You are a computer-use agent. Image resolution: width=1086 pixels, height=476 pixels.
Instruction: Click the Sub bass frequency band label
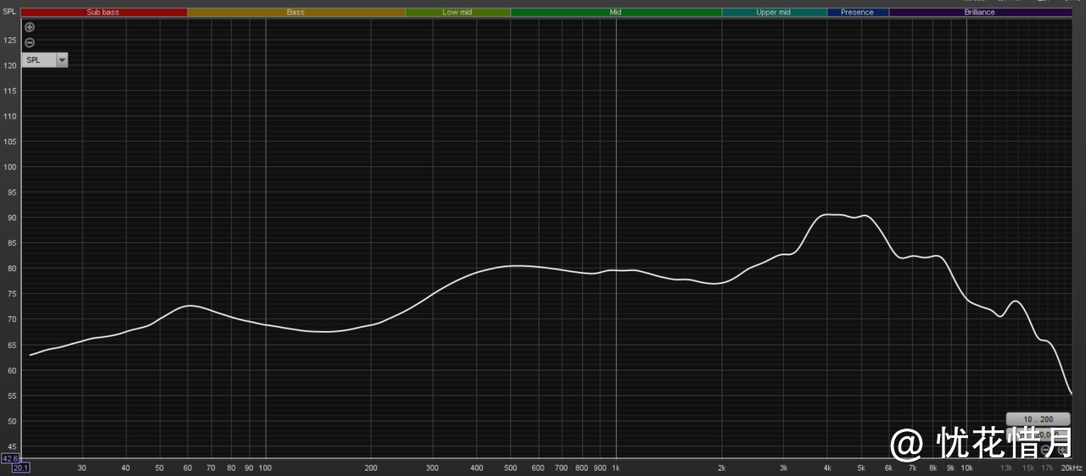104,13
